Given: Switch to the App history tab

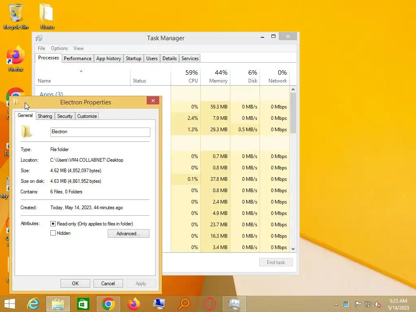Looking at the screenshot, I should pyautogui.click(x=108, y=58).
